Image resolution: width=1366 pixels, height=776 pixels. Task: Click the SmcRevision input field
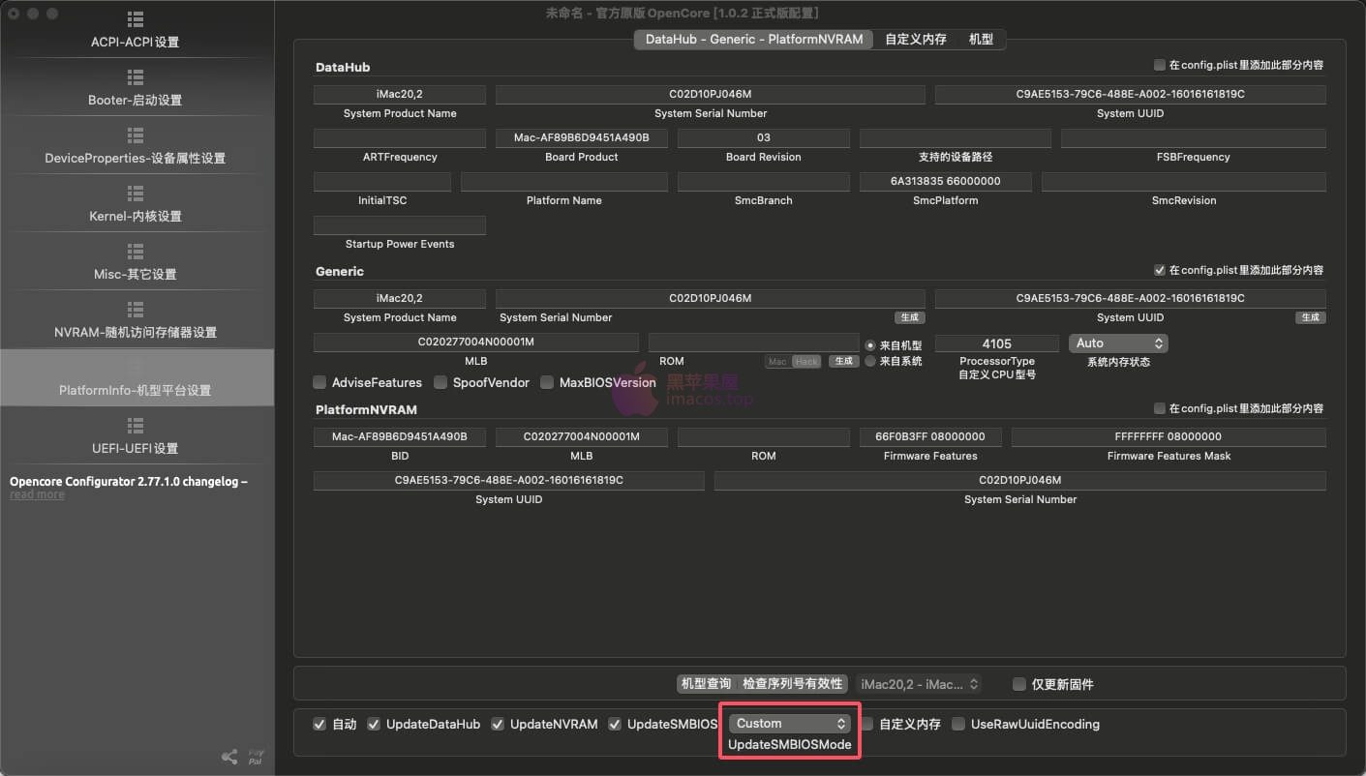[1184, 182]
